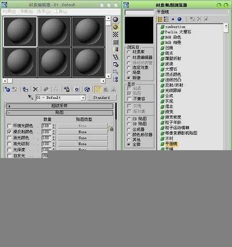Click the 环境光颜色 amount spinner arrows
The height and width of the screenshot is (247, 232).
point(53,126)
